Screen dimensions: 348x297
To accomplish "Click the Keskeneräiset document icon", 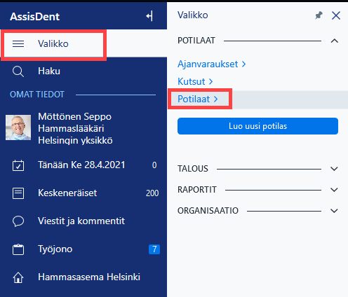I will click(x=18, y=193).
